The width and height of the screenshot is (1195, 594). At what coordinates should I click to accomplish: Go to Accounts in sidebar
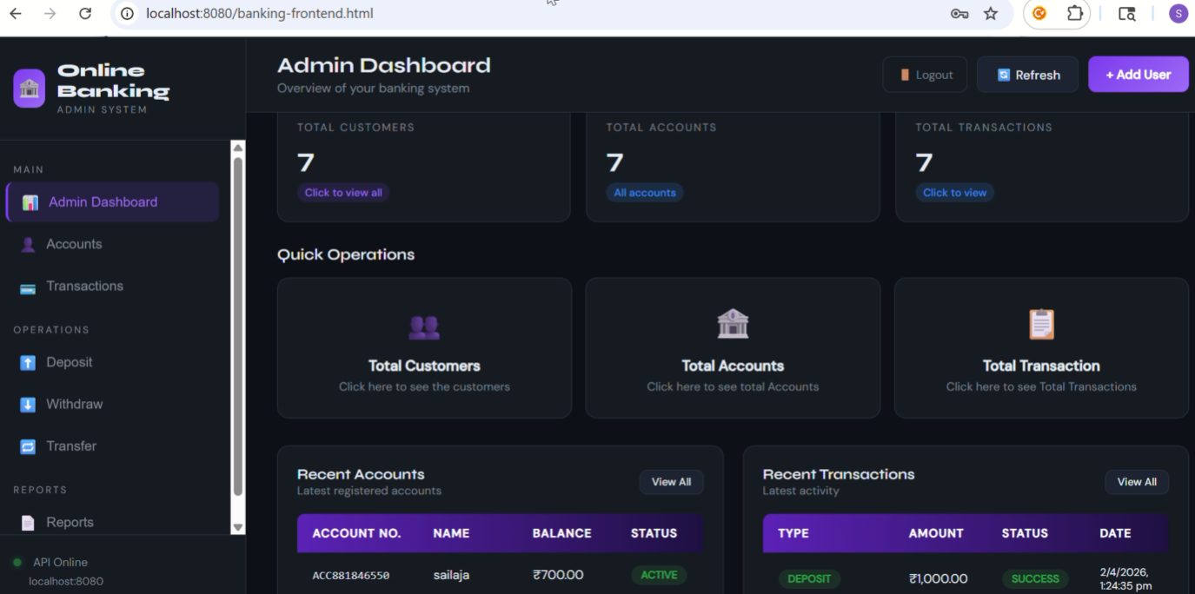(112, 245)
